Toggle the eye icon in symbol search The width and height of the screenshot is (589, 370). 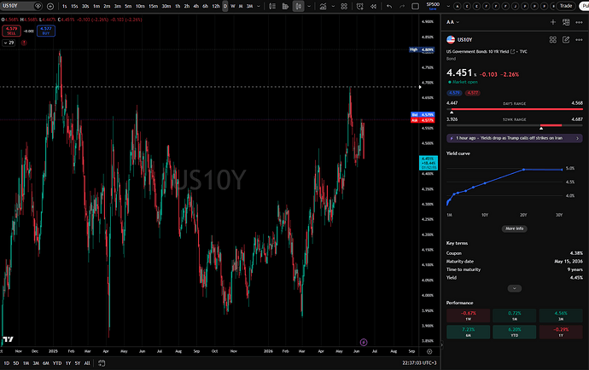point(38,6)
